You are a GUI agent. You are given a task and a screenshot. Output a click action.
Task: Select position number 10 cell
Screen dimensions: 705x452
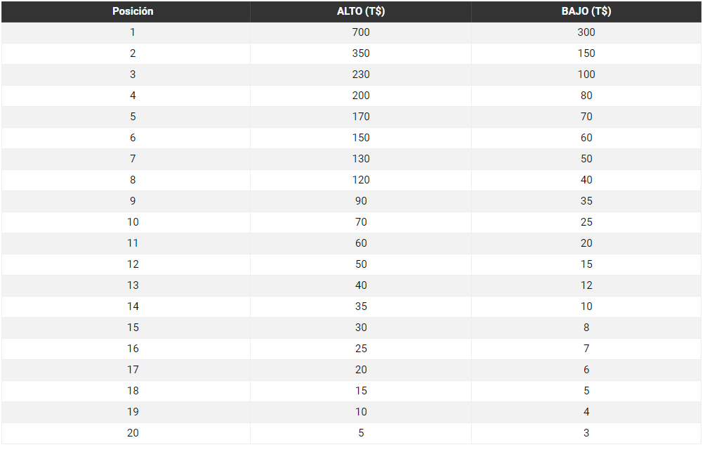point(133,222)
